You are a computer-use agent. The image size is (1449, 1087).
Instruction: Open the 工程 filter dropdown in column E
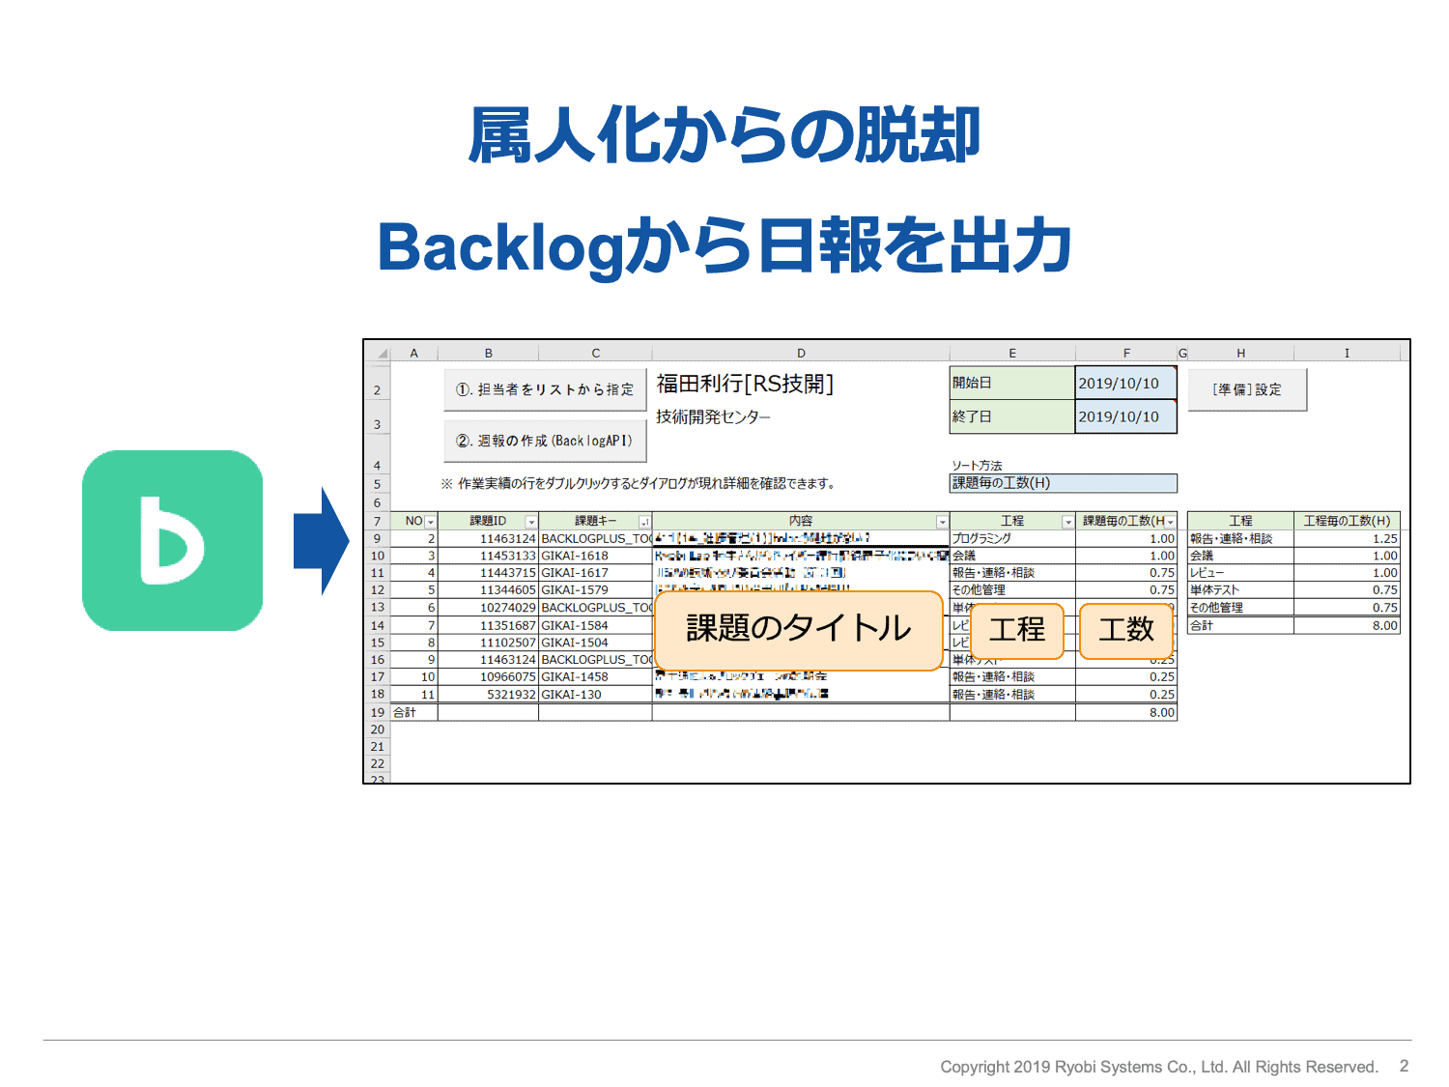[1067, 522]
